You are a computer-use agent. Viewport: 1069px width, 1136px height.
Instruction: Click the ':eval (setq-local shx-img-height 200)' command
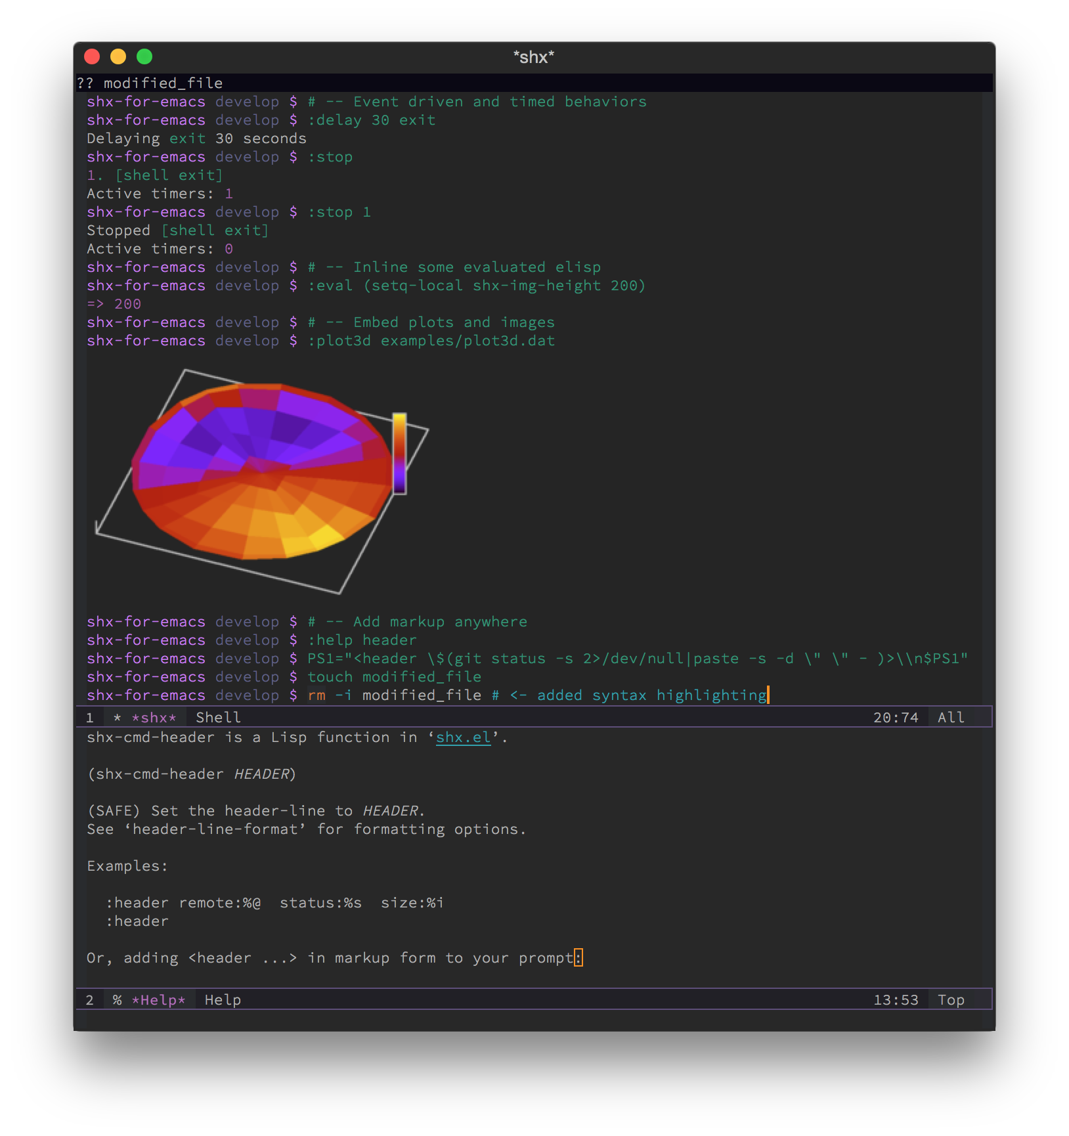point(477,286)
